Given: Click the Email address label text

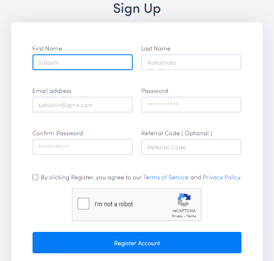Looking at the screenshot, I should click(52, 91).
